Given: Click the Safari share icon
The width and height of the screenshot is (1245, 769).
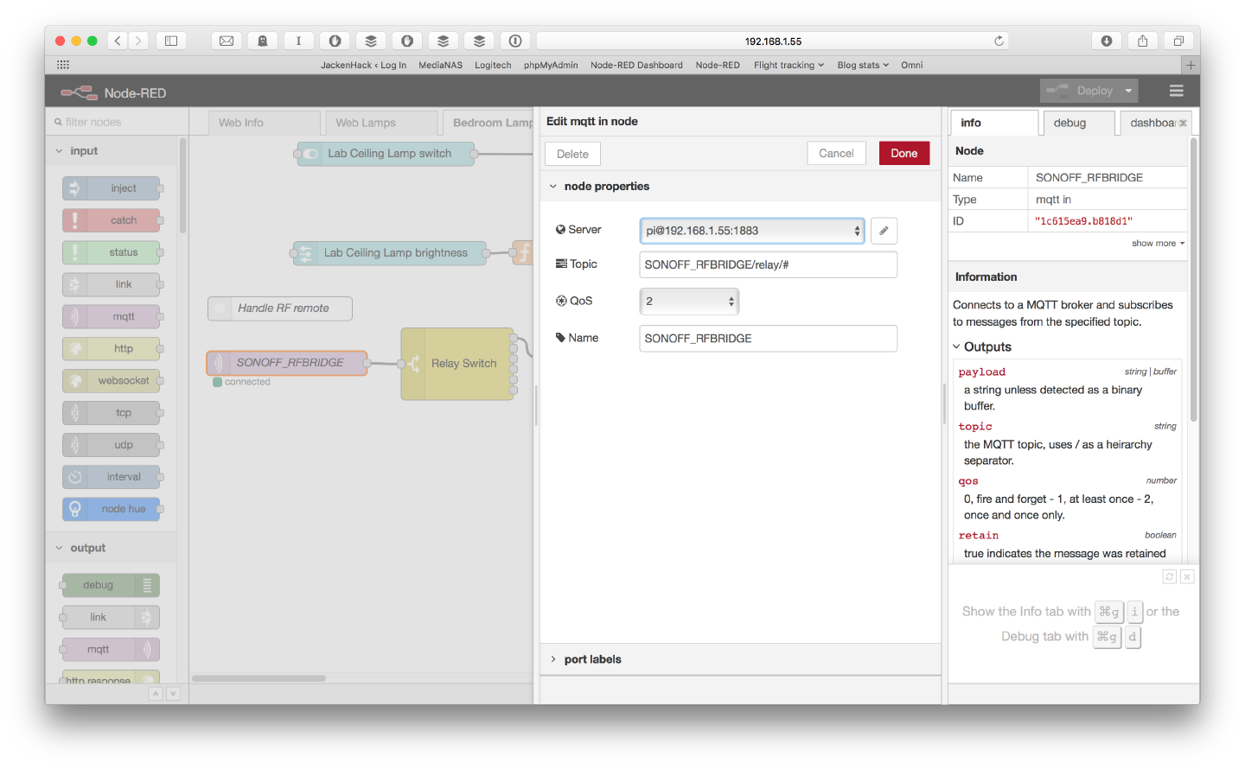Looking at the screenshot, I should coord(1142,41).
